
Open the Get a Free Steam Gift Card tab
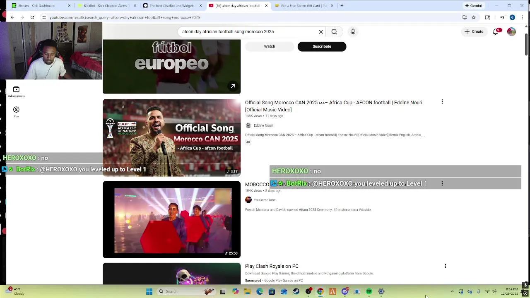[304, 6]
